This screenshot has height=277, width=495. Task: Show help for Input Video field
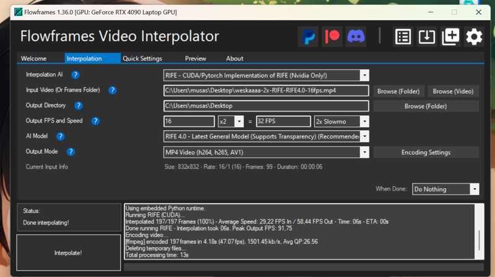pos(113,90)
